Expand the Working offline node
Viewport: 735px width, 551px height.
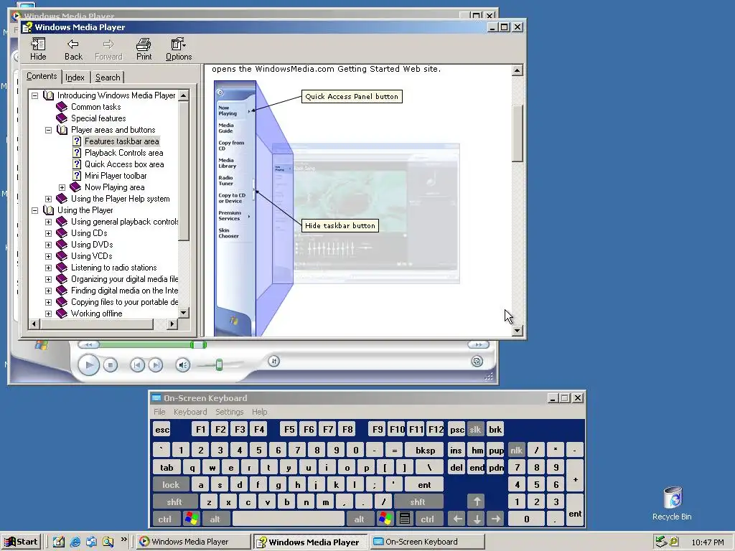click(x=48, y=314)
